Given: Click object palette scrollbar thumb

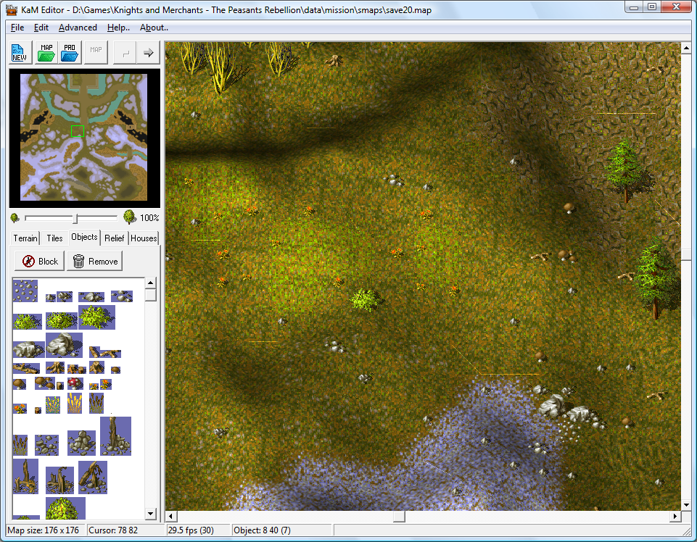Looking at the screenshot, I should click(x=151, y=296).
